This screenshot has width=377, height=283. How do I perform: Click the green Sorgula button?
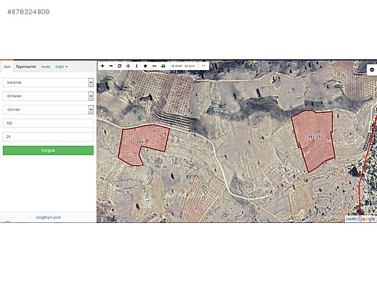48,150
